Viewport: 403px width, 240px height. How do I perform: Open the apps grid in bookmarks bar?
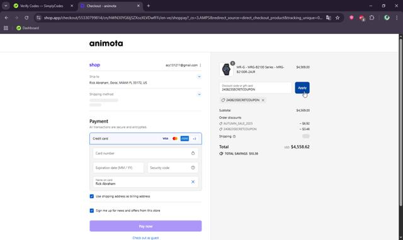pyautogui.click(x=6, y=28)
